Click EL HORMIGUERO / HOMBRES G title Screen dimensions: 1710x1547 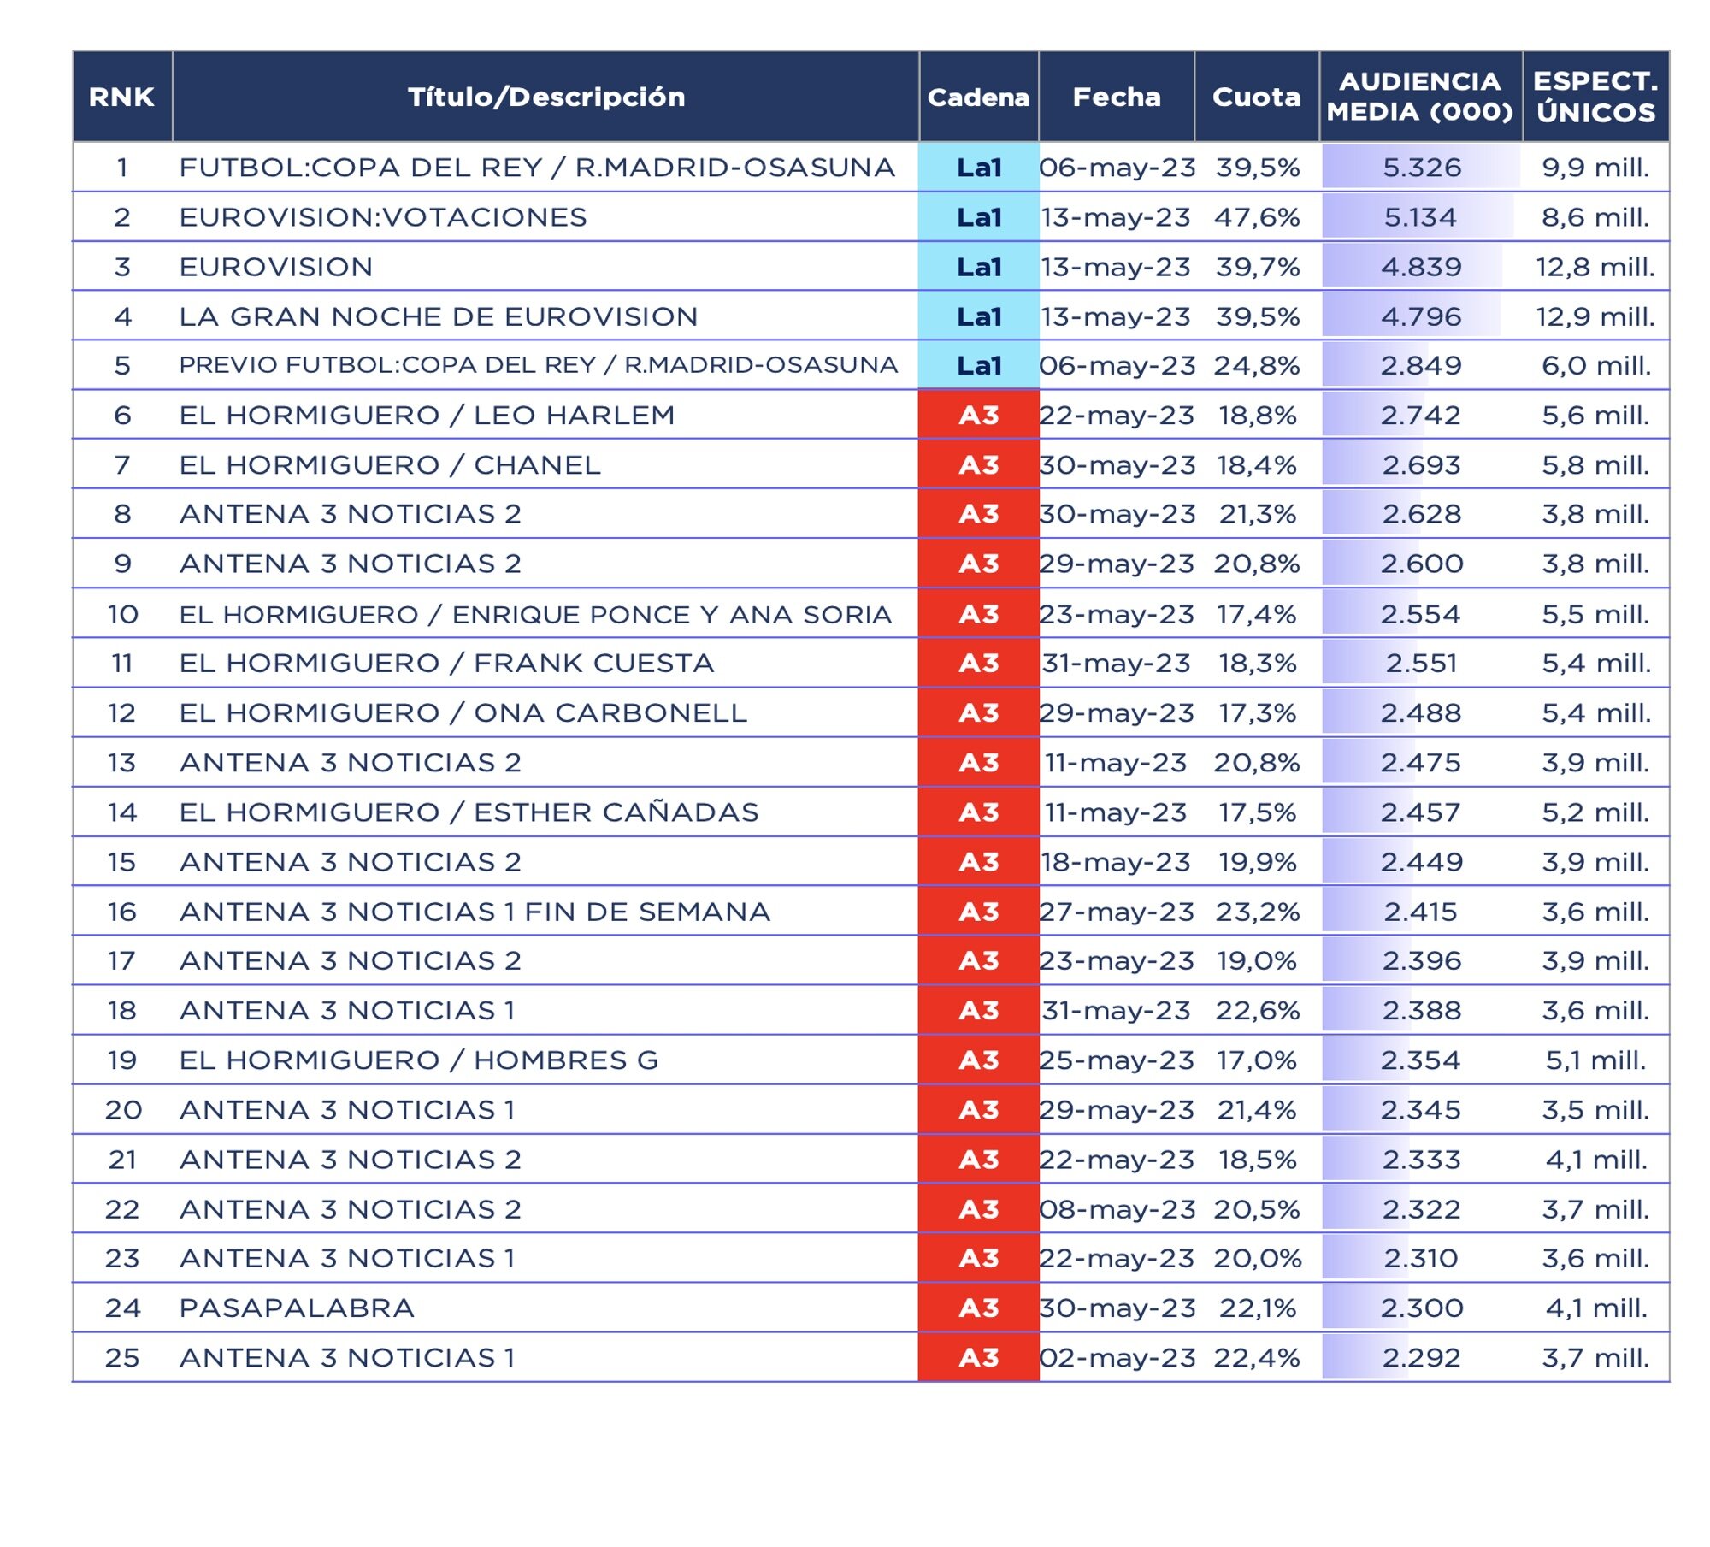click(418, 1060)
